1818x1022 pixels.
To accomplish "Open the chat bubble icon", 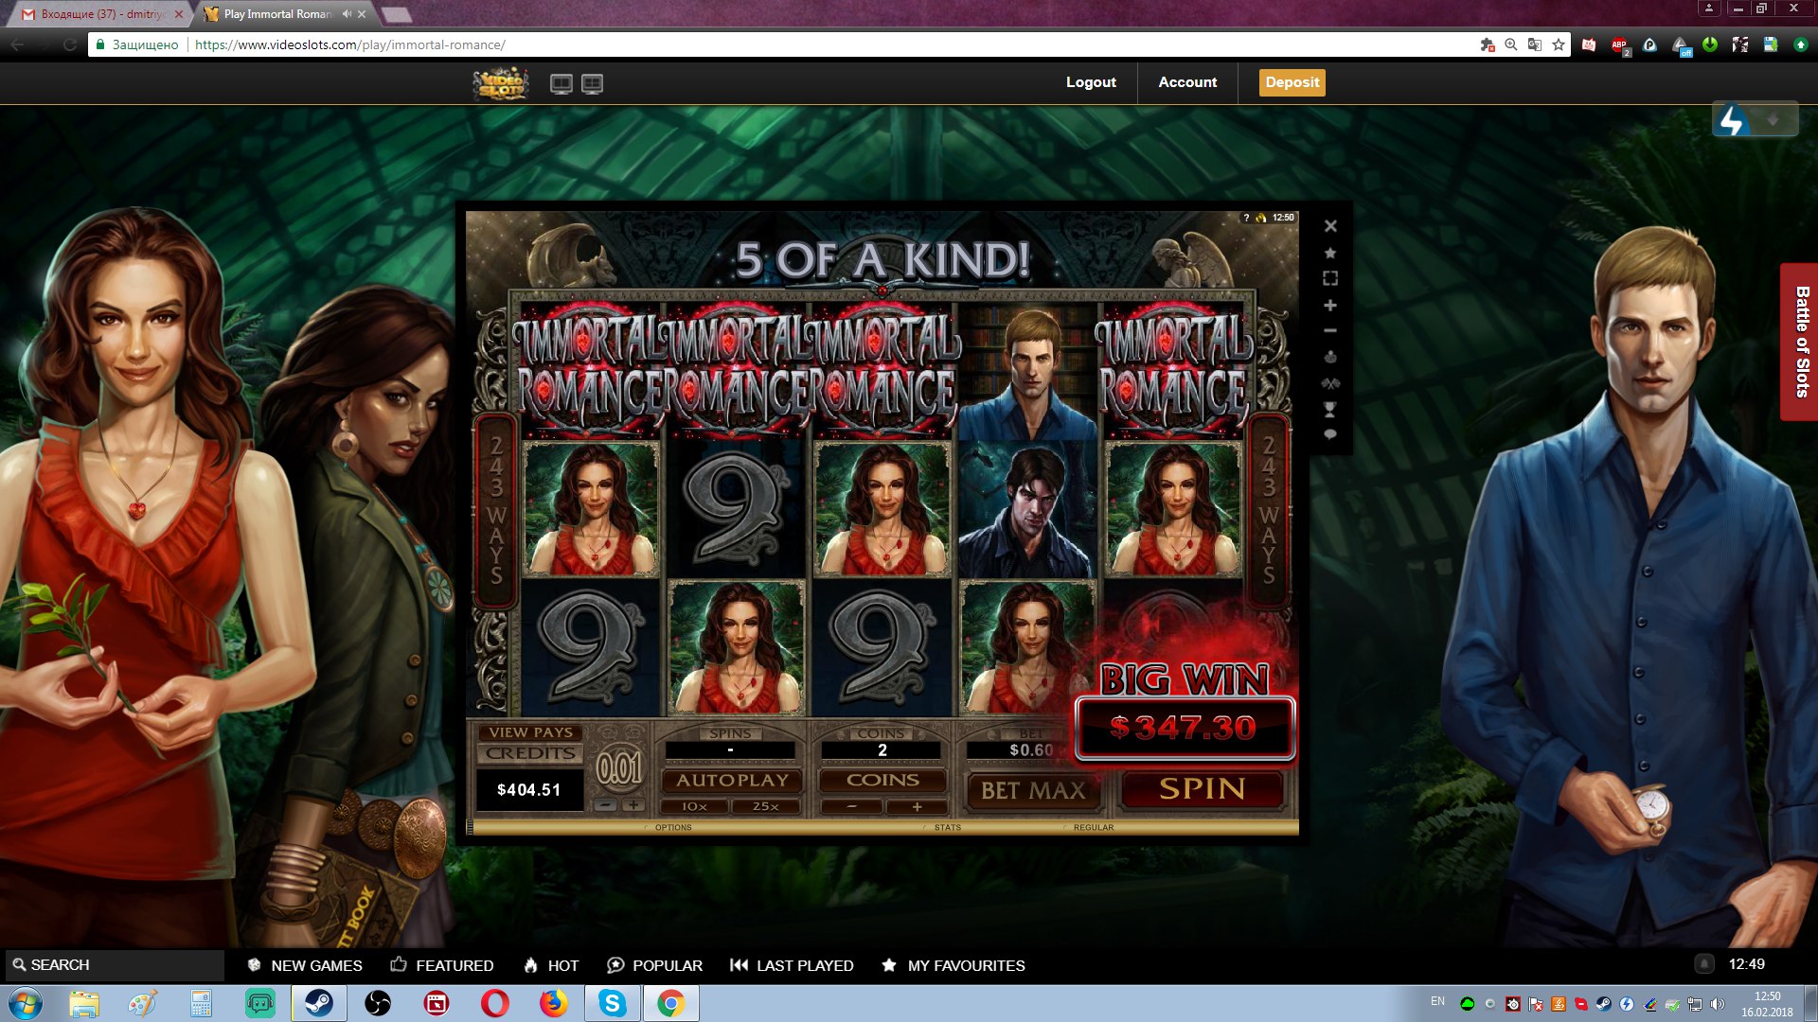I will pyautogui.click(x=1330, y=434).
